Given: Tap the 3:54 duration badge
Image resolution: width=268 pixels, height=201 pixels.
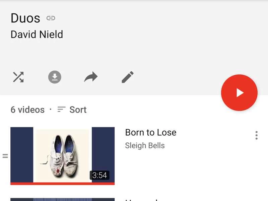Looking at the screenshot, I should (x=100, y=175).
